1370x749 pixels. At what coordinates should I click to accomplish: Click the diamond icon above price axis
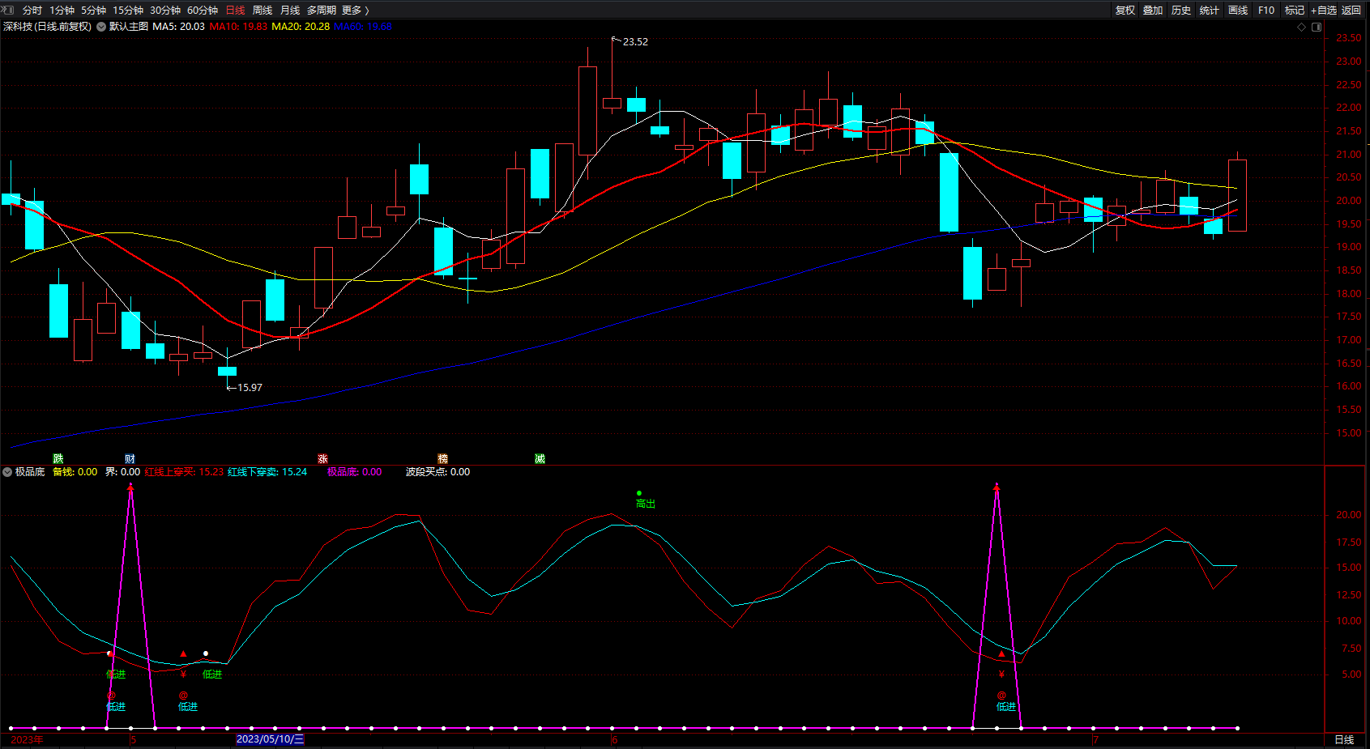[1302, 27]
